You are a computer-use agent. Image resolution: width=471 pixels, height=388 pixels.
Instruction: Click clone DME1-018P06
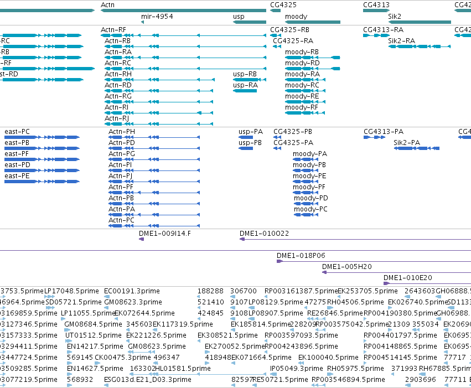click(x=301, y=256)
